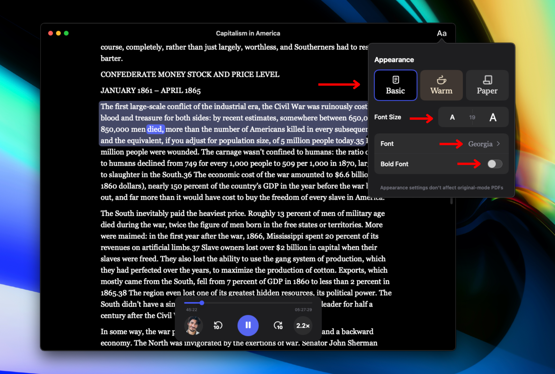555x374 pixels.
Task: Open the Appearance panel via the Aa icon
Action: tap(442, 33)
